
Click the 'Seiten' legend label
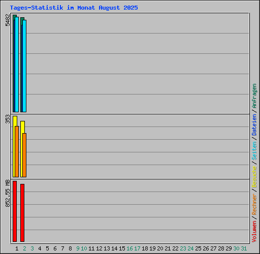click(x=254, y=151)
